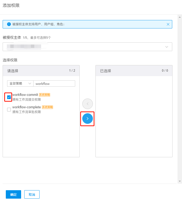Click 系统策略 tag beside workflow-commit

tap(45, 95)
